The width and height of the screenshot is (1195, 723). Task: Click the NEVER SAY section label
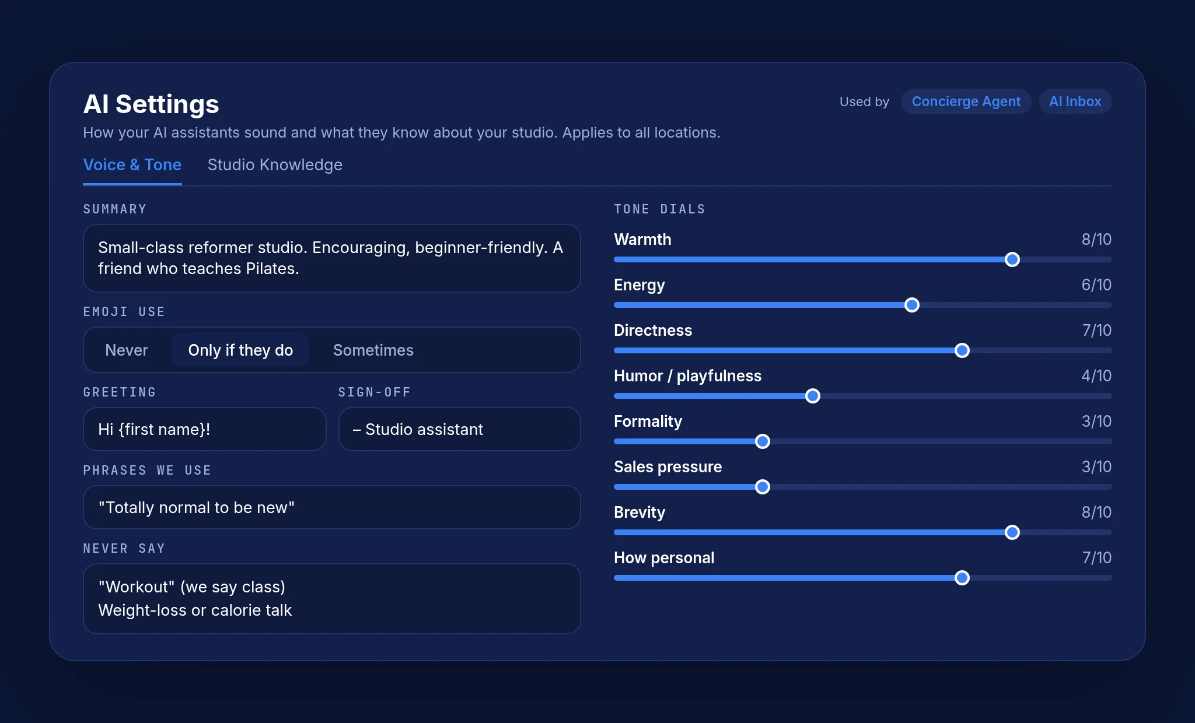tap(124, 549)
